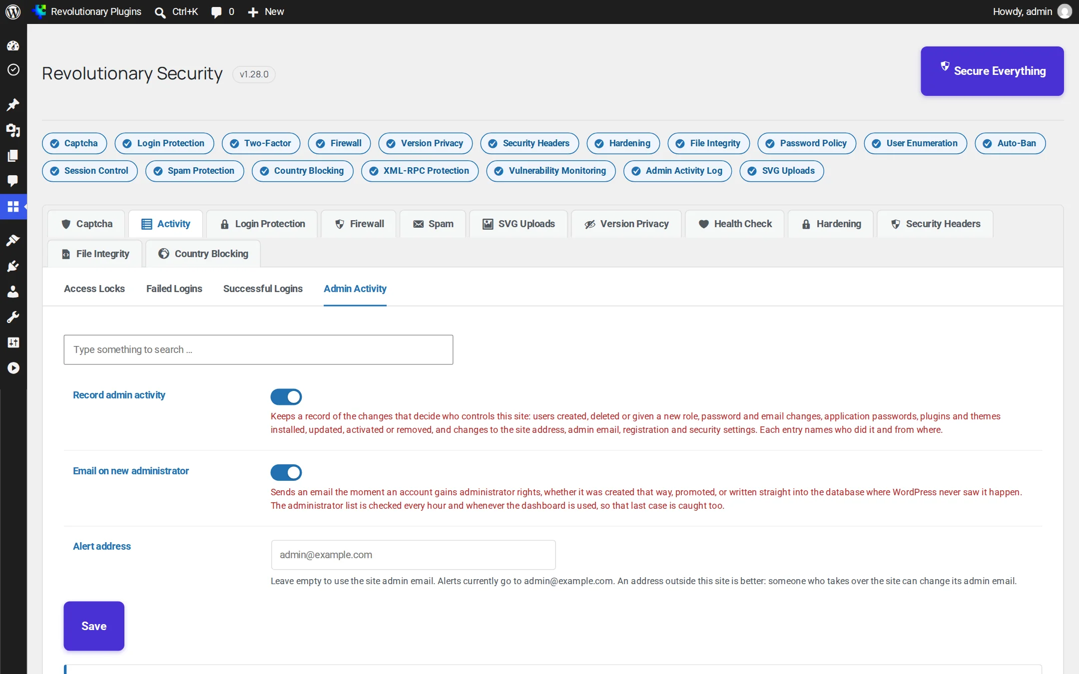The image size is (1079, 674).
Task: Toggle Email on new administrator switch
Action: point(286,472)
